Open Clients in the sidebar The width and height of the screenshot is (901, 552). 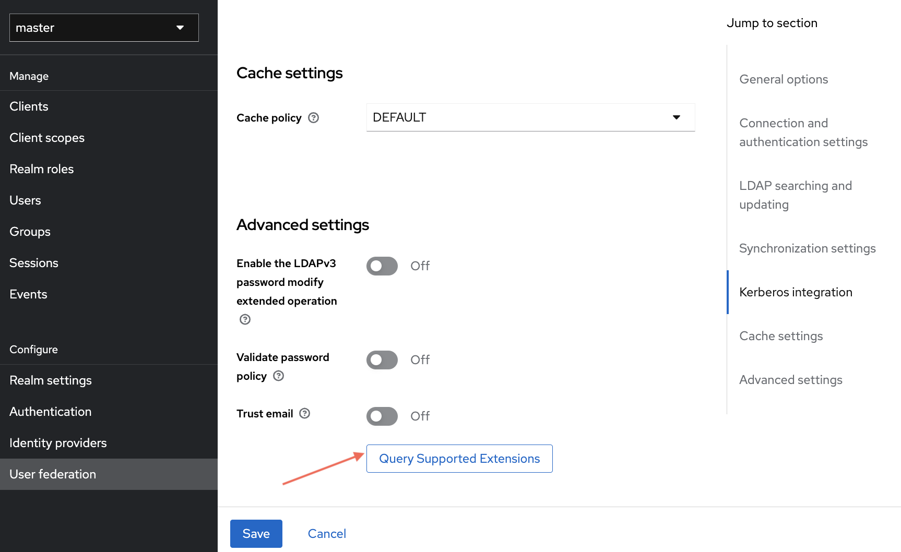29,106
